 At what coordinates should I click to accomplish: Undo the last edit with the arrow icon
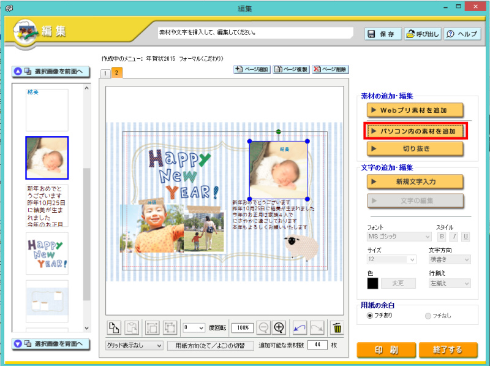pos(301,327)
